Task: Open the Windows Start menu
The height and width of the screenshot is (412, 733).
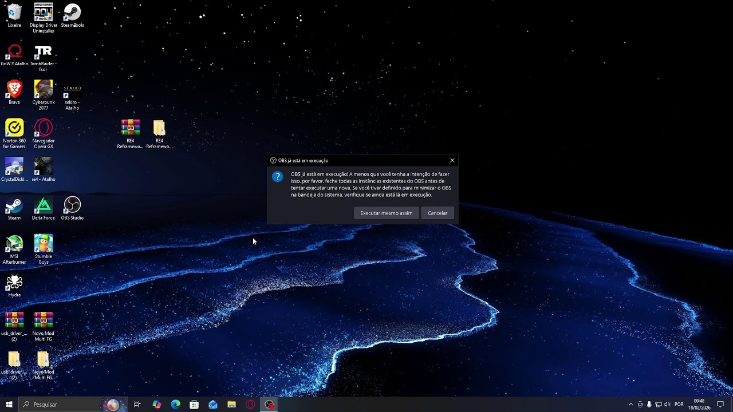Action: (x=9, y=405)
